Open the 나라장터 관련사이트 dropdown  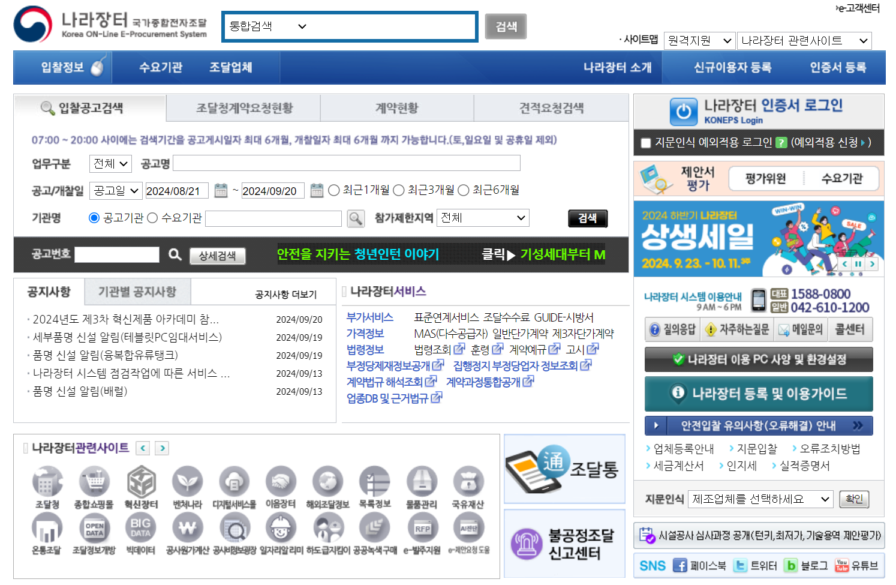click(804, 41)
